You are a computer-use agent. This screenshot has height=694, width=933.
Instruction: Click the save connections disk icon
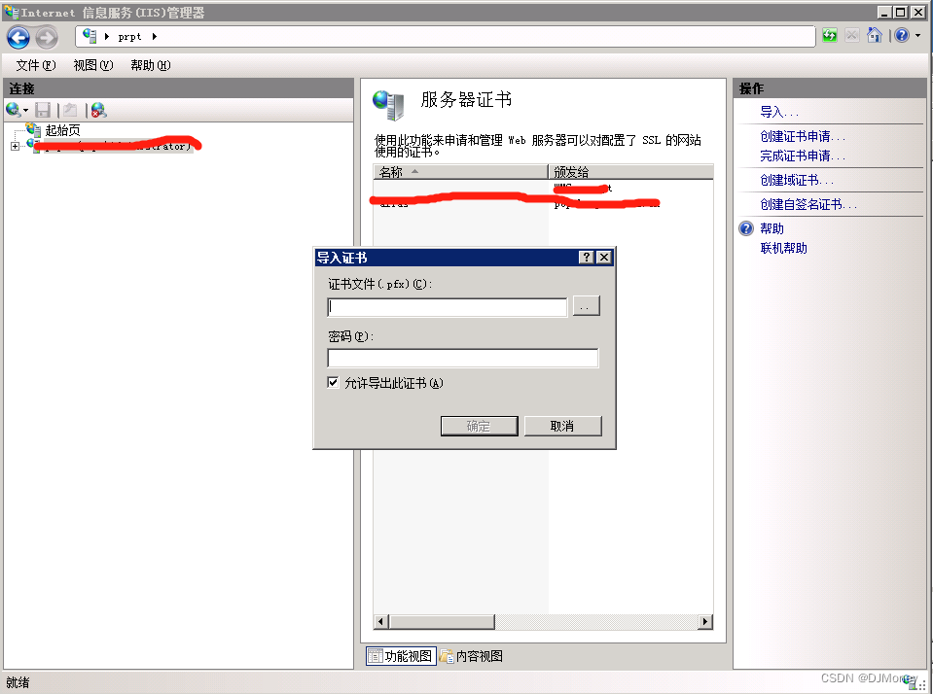point(43,110)
